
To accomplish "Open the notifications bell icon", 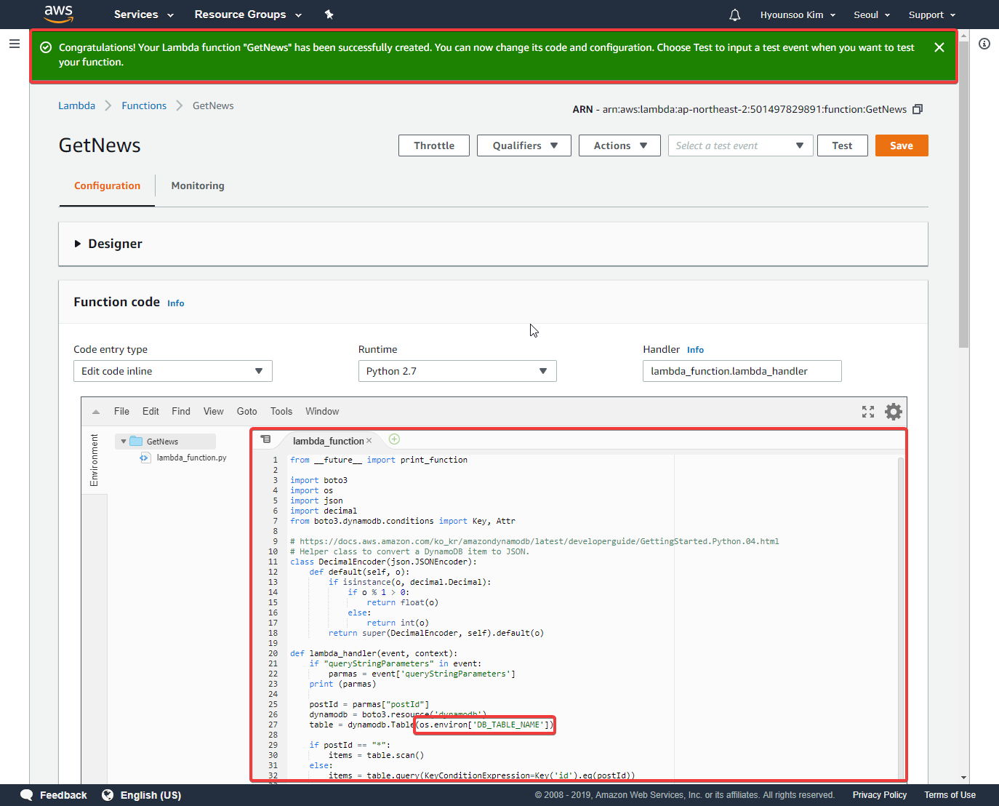I will pos(735,15).
